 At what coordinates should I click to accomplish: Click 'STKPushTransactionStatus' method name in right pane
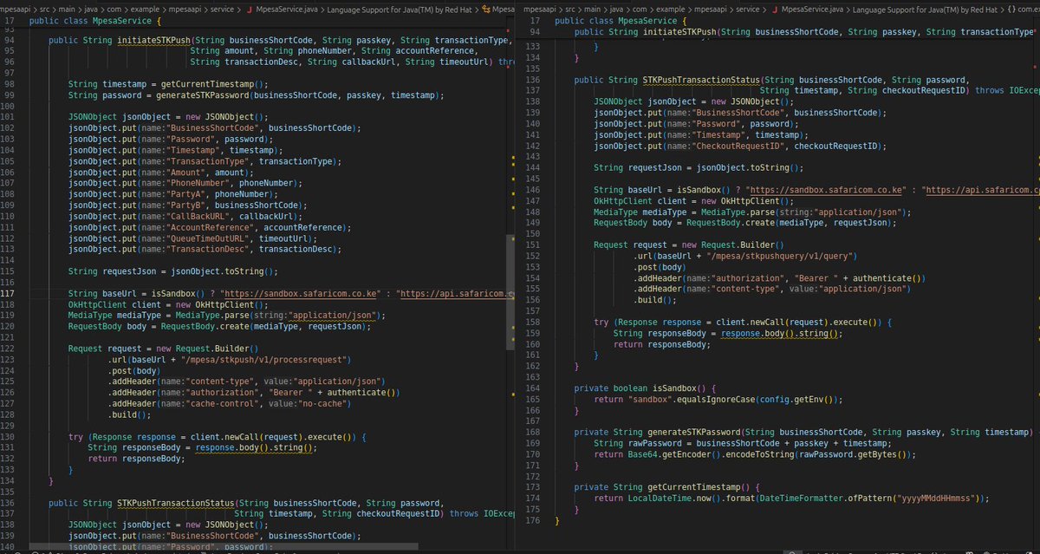click(x=700, y=79)
